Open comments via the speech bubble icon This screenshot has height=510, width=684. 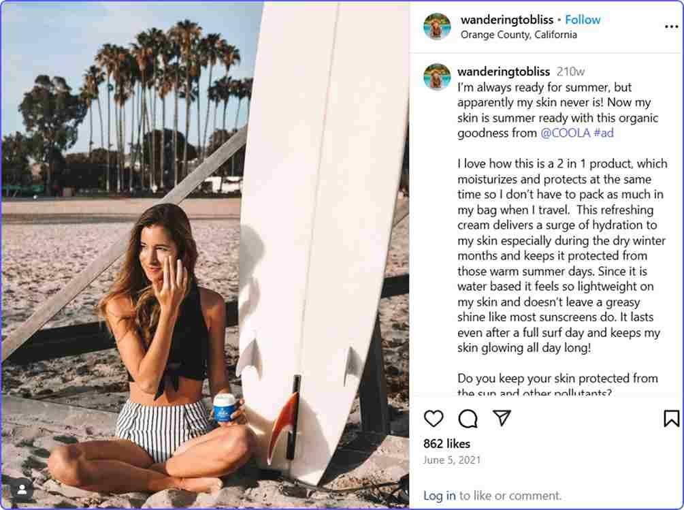(x=468, y=418)
